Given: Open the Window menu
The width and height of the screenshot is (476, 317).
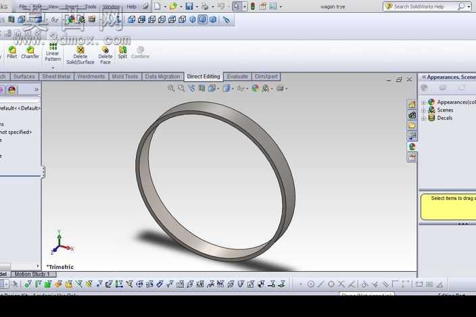Looking at the screenshot, I should pyautogui.click(x=111, y=6).
